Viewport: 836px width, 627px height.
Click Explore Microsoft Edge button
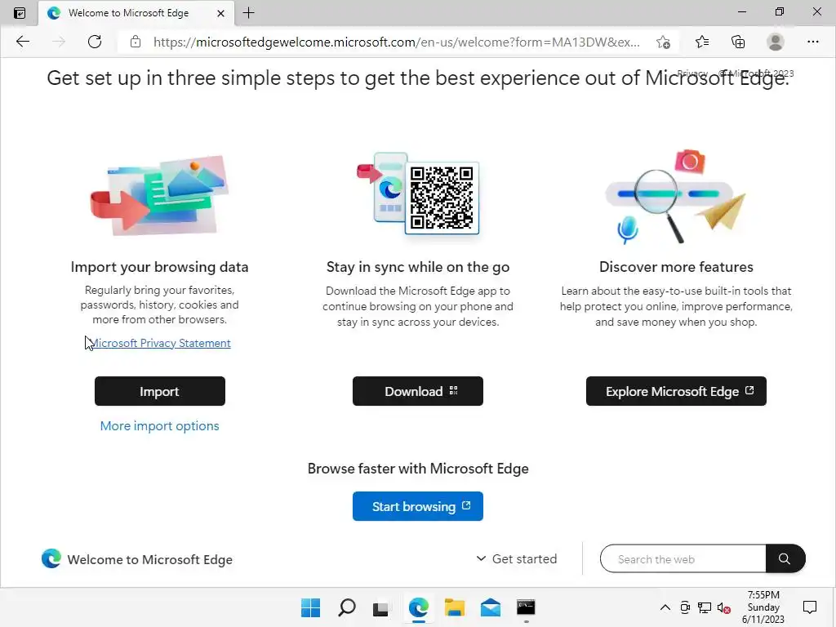tap(676, 391)
